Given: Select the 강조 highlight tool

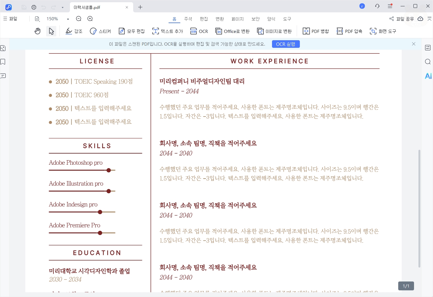Looking at the screenshot, I should pos(74,31).
